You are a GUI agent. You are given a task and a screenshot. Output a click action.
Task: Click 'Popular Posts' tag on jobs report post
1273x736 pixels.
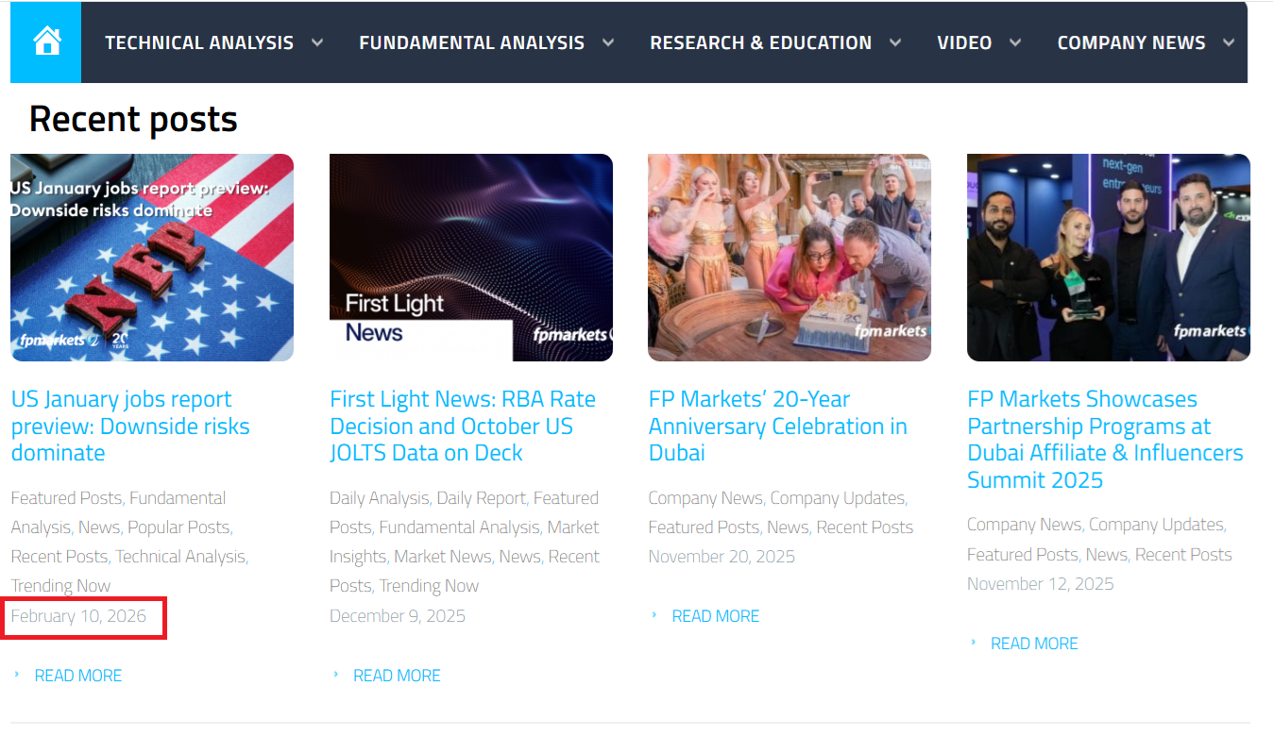(x=178, y=527)
